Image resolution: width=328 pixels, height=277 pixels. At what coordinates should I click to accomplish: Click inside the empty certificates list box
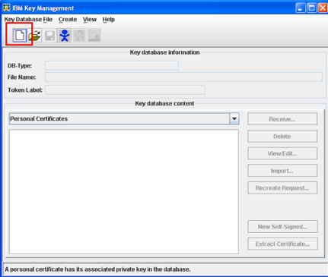[124, 191]
